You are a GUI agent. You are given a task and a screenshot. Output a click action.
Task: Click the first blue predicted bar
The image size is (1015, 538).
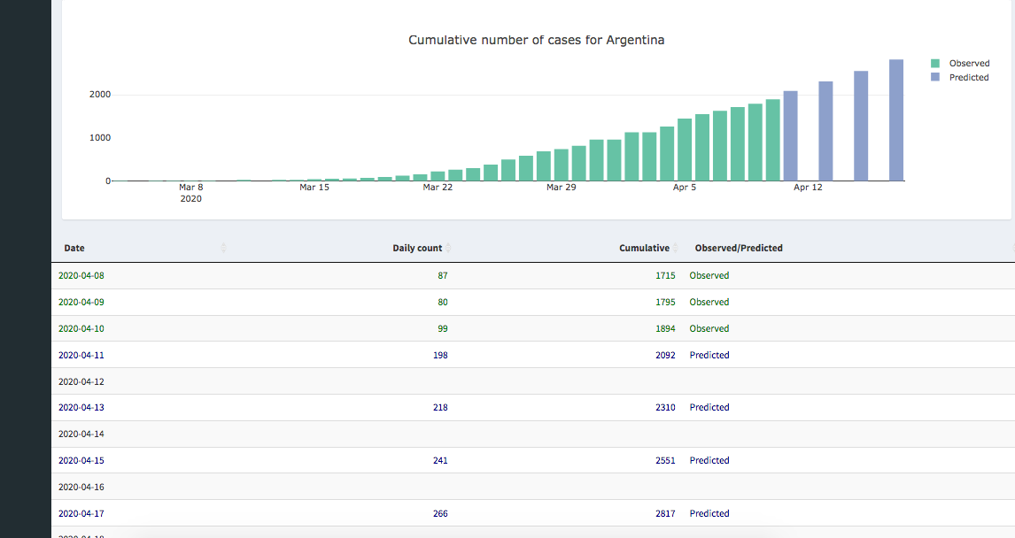click(790, 135)
